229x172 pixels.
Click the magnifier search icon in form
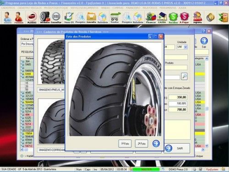(x=184, y=76)
